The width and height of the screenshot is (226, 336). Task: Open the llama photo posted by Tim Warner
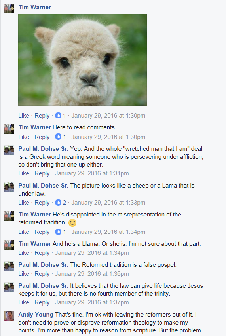82,60
